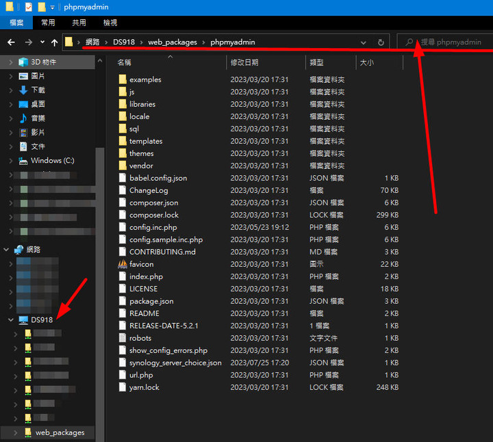Click the locale folder icon
Screen dimensions: 493x442
[x=123, y=116]
